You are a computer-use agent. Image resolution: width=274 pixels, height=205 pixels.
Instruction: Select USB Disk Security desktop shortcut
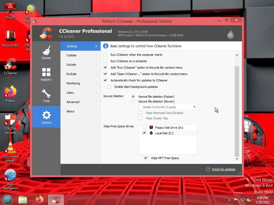point(10,124)
